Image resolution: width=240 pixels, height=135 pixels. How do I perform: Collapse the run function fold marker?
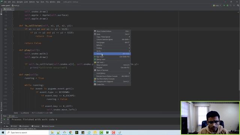click(x=13, y=75)
